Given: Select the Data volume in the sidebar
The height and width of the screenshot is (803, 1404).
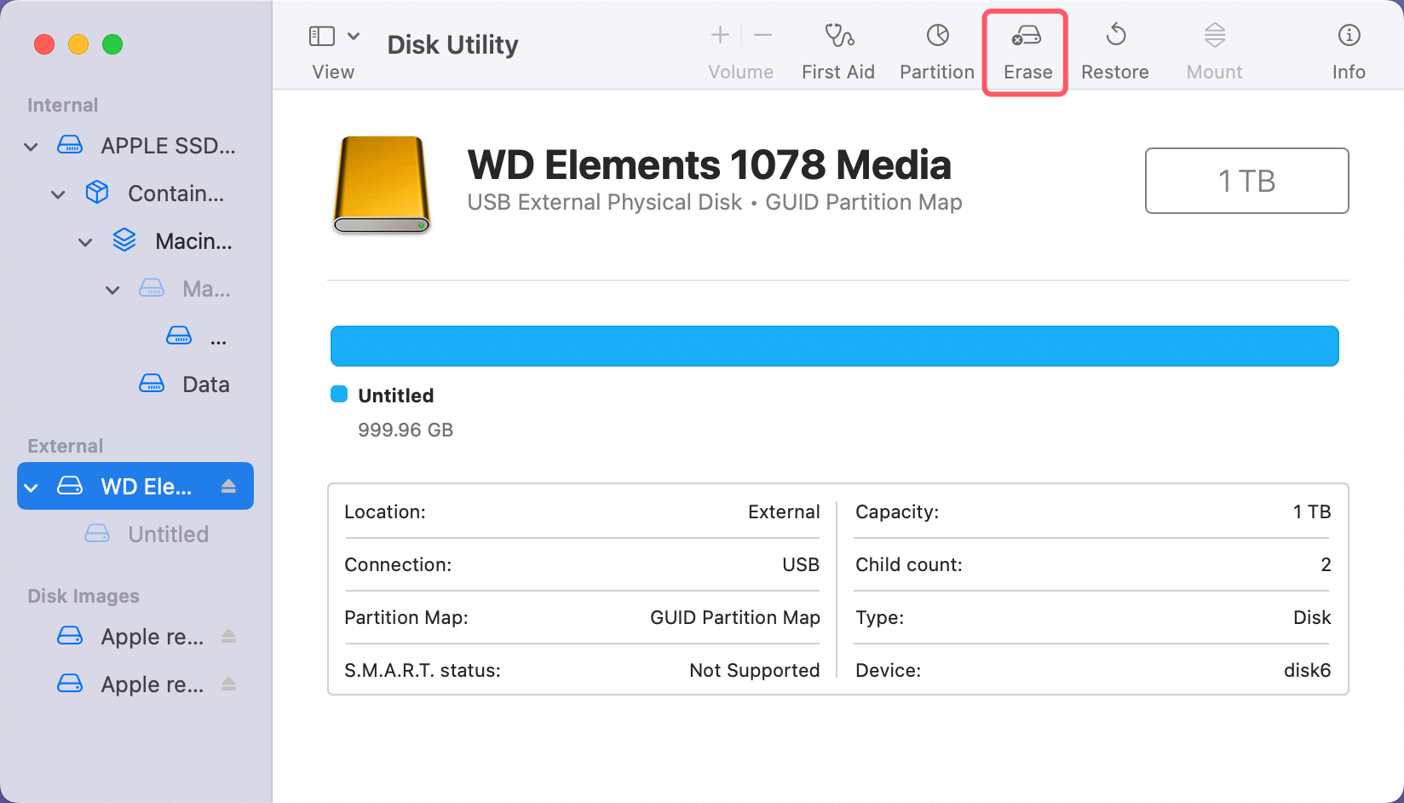Looking at the screenshot, I should (x=205, y=384).
